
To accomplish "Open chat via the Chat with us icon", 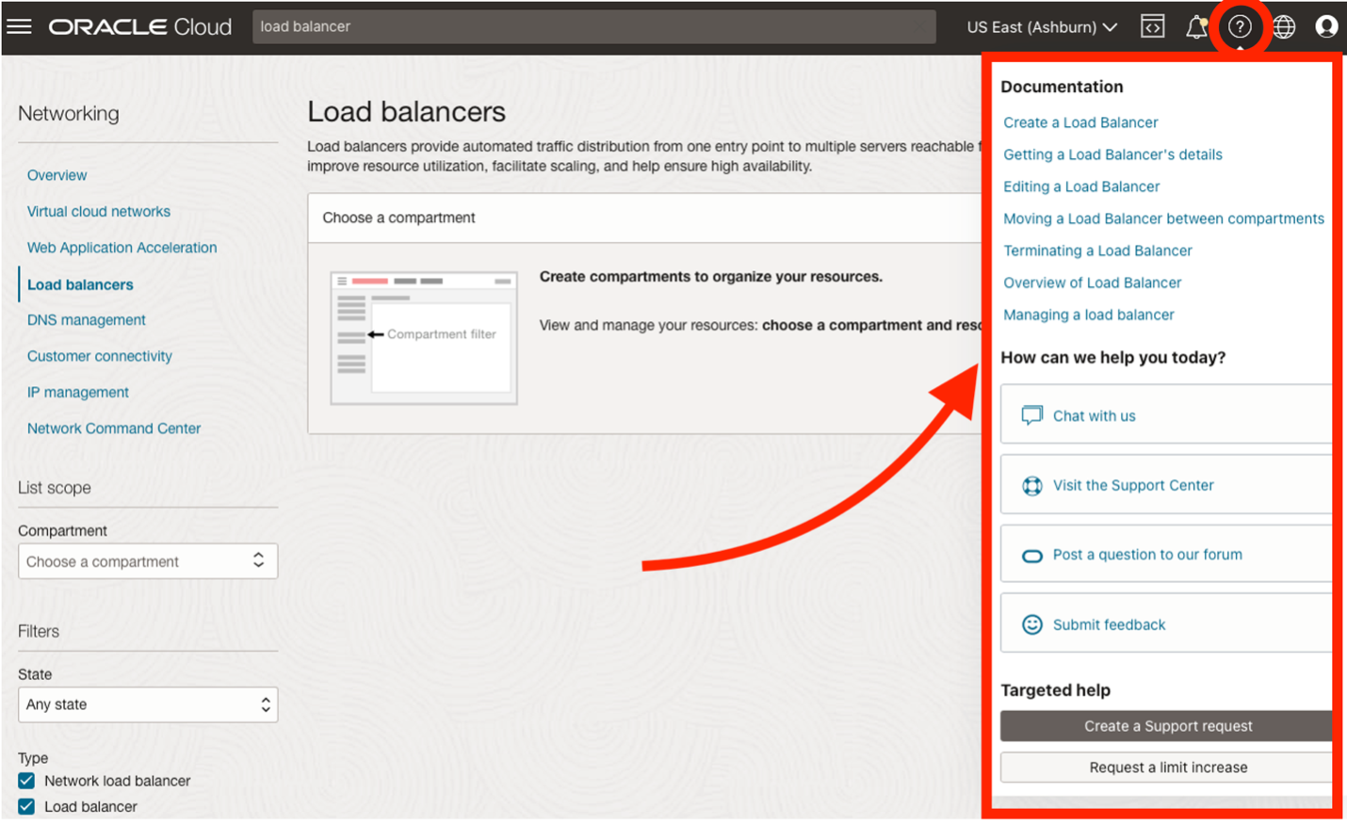I will [1032, 414].
